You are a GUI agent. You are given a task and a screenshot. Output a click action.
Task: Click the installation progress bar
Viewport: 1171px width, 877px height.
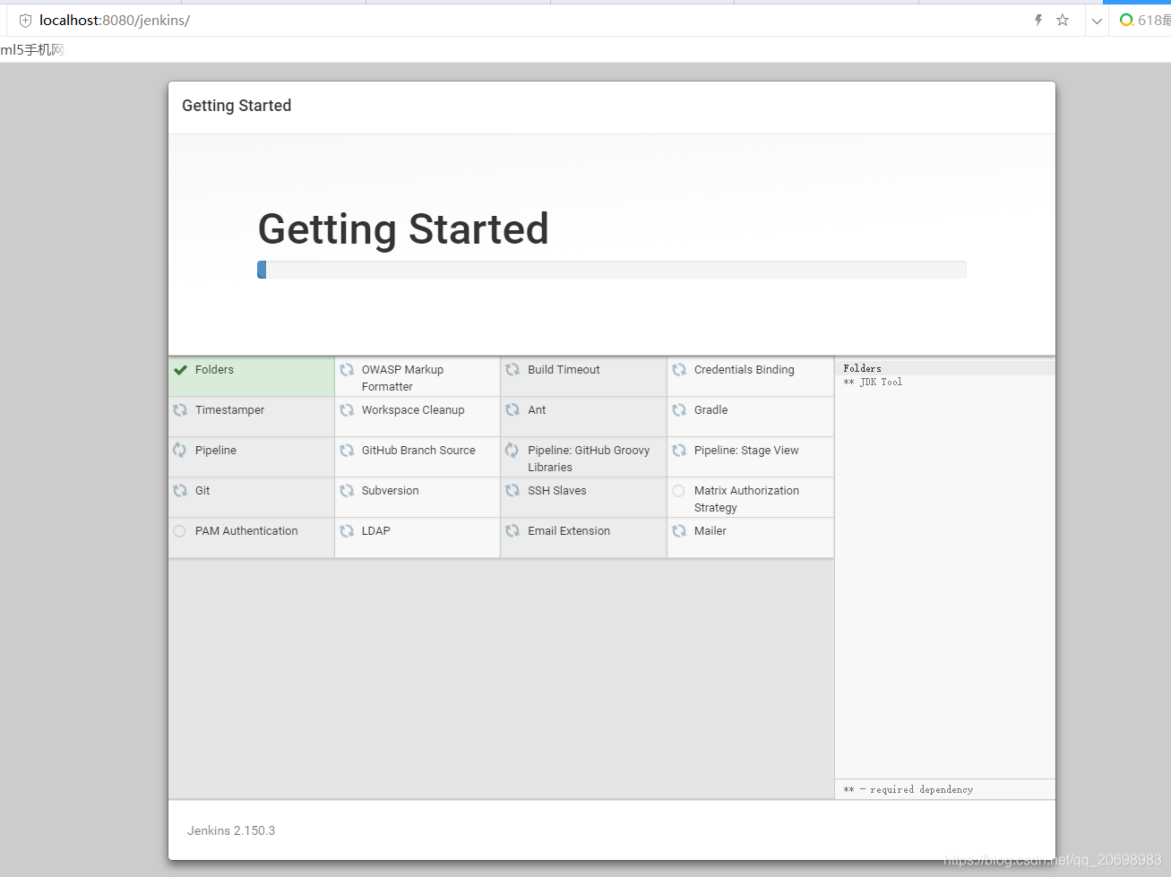point(612,270)
